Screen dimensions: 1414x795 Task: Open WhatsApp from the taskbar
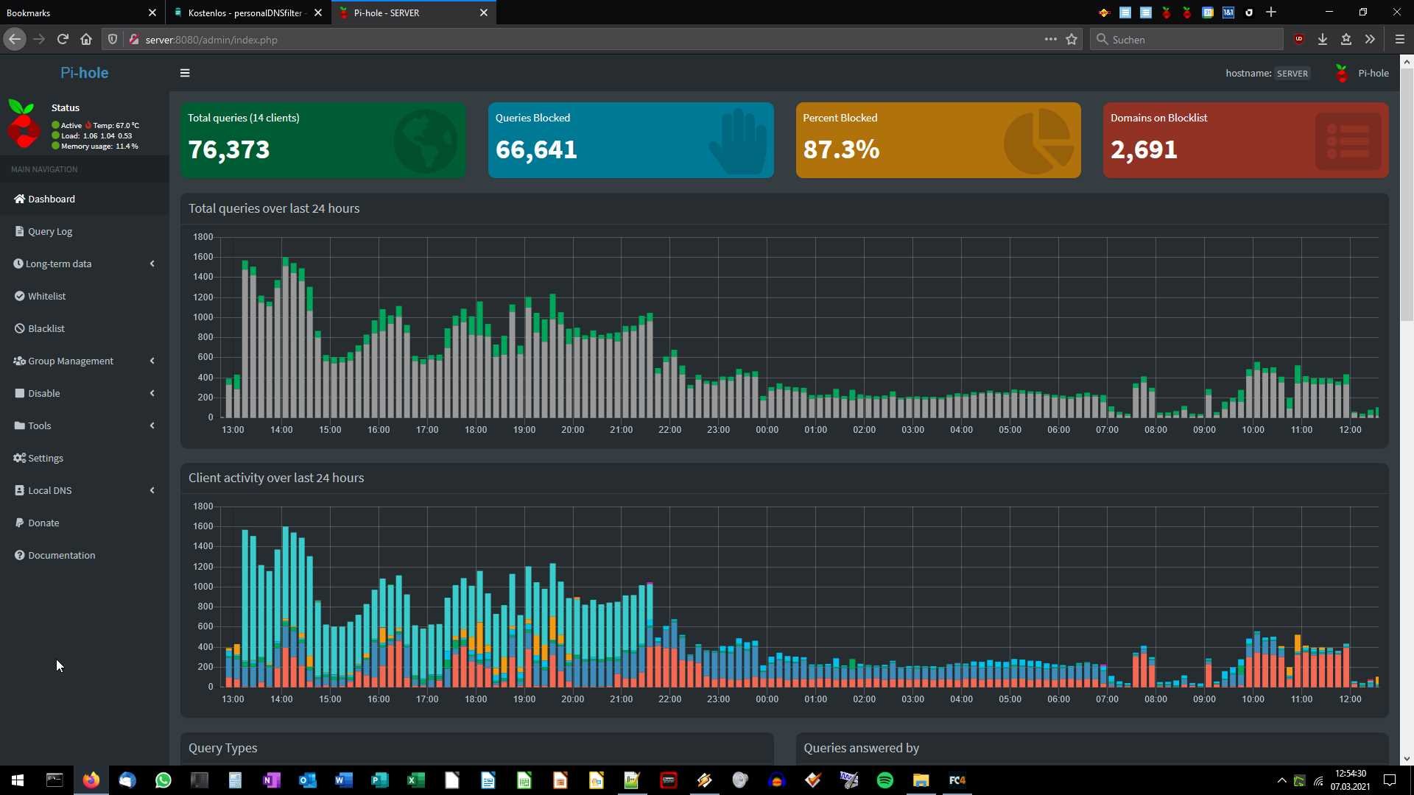pos(163,780)
